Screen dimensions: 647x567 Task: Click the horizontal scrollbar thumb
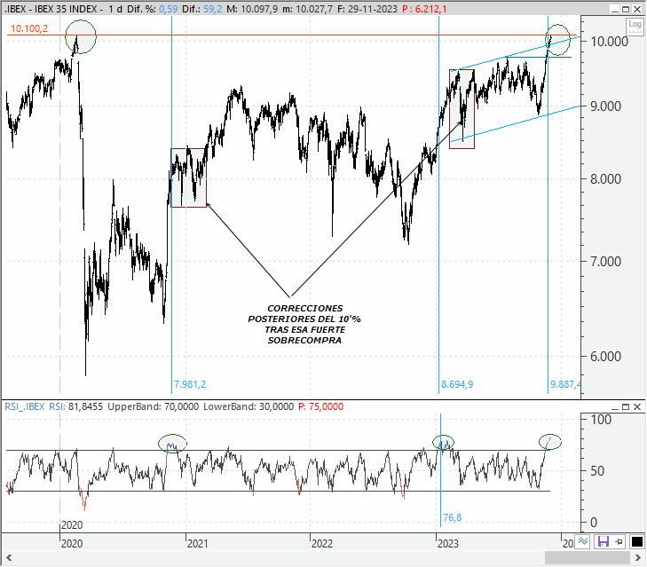[588, 558]
